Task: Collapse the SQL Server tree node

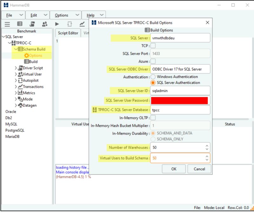Action: 3,37
